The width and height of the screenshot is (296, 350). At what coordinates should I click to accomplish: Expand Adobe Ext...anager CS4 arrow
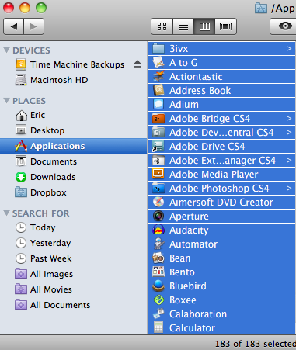coord(289,160)
